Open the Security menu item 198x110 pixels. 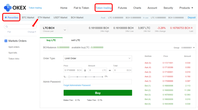(x=168, y=8)
